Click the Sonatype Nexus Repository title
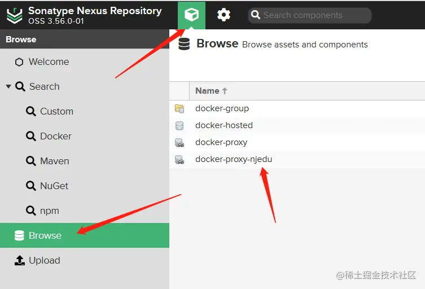This screenshot has height=289, width=425. pos(95,11)
